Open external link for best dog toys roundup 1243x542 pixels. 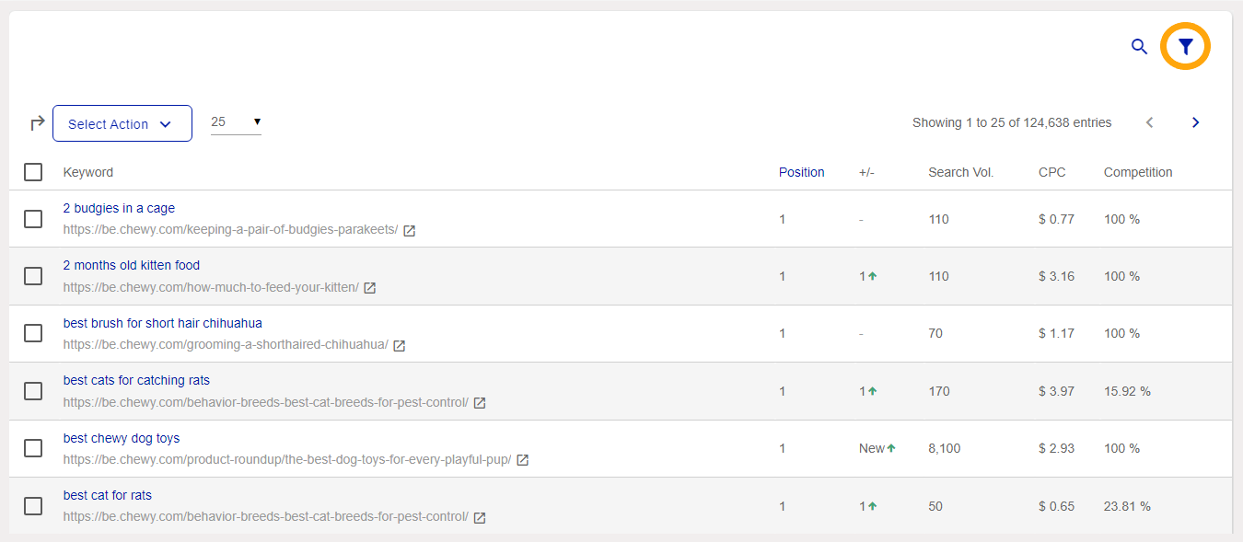(522, 459)
